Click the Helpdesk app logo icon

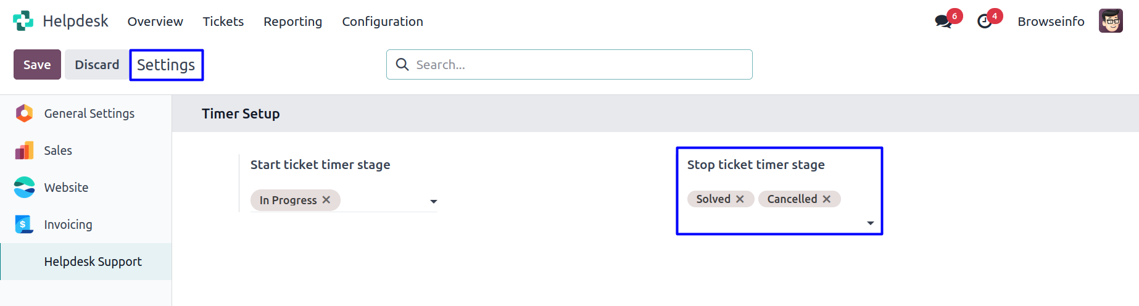coord(23,21)
